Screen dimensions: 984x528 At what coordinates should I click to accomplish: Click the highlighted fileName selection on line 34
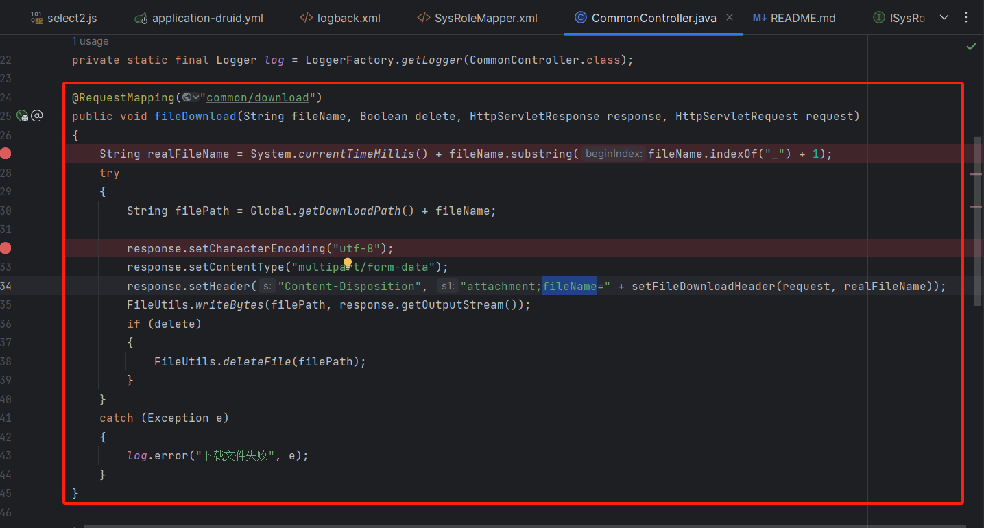[570, 286]
